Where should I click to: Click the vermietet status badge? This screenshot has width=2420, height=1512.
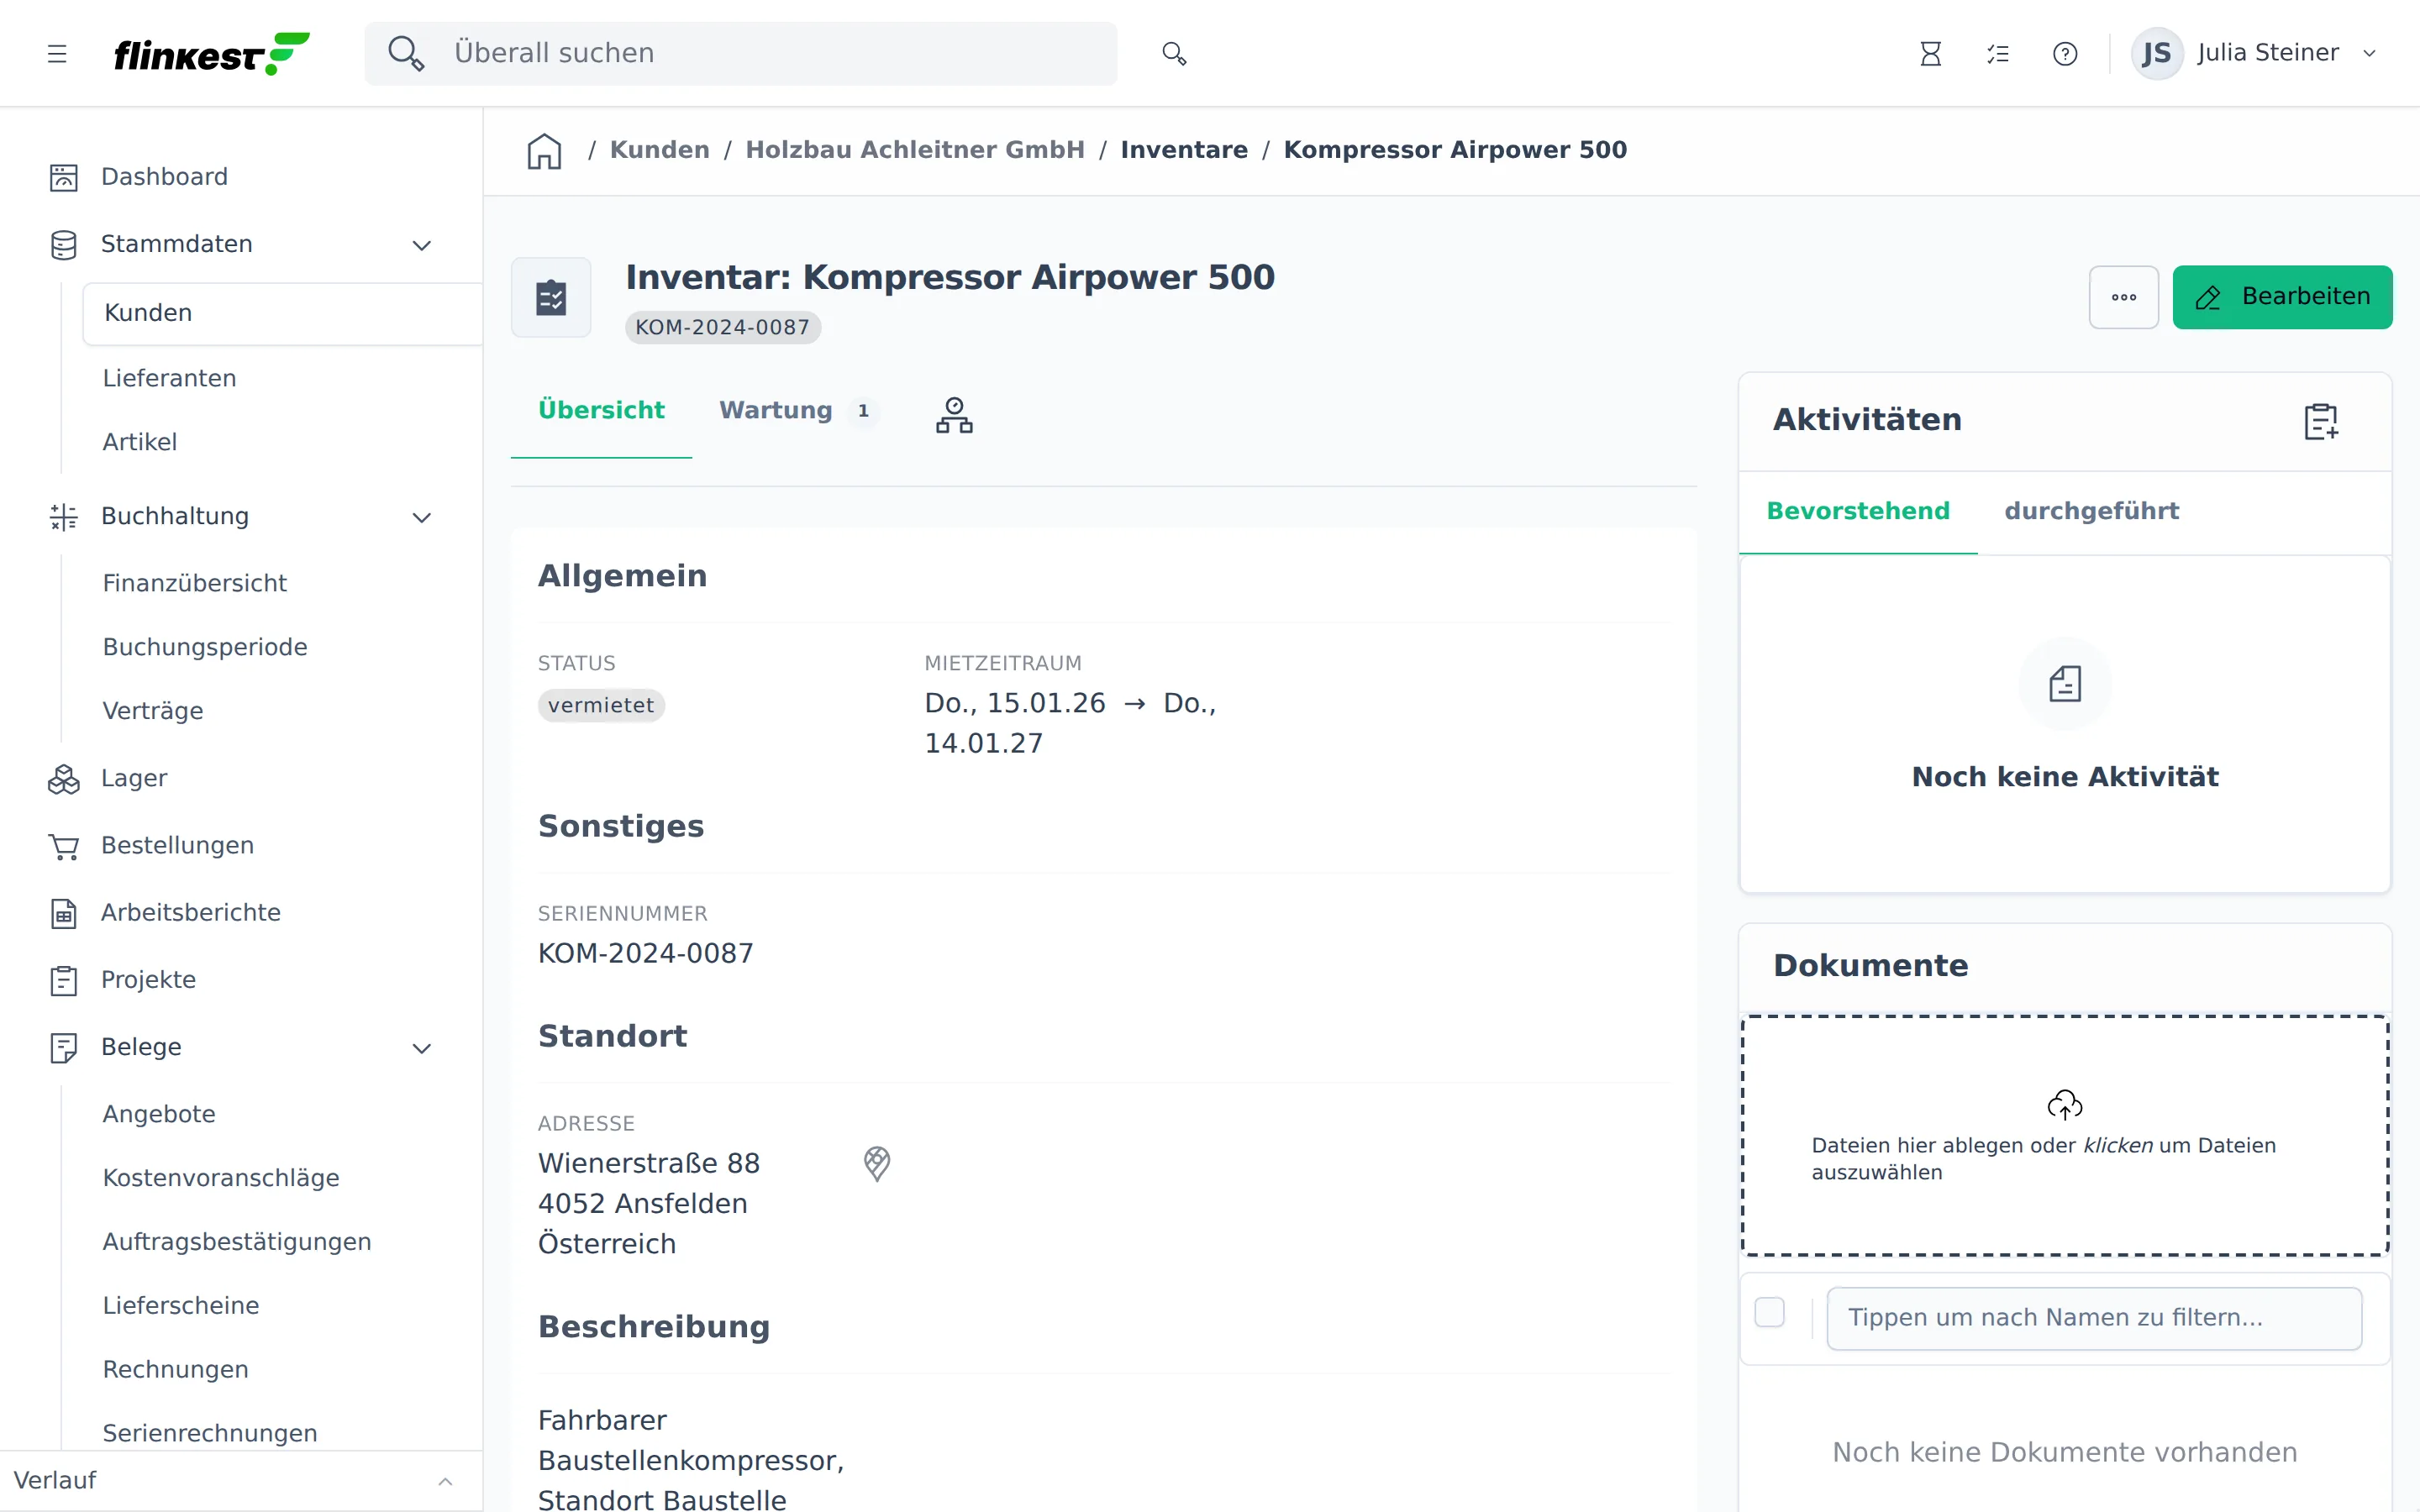click(x=601, y=706)
